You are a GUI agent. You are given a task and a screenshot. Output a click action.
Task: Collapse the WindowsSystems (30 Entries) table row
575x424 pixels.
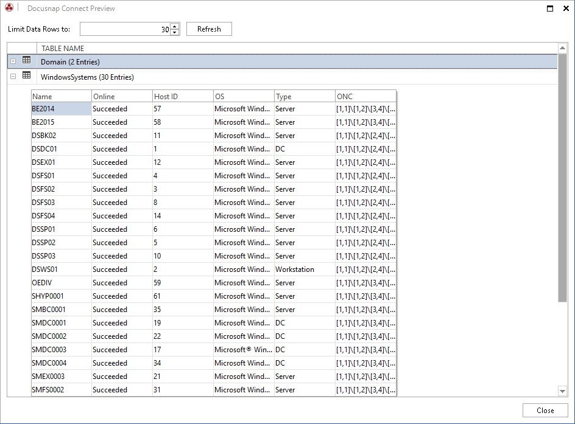(x=13, y=77)
